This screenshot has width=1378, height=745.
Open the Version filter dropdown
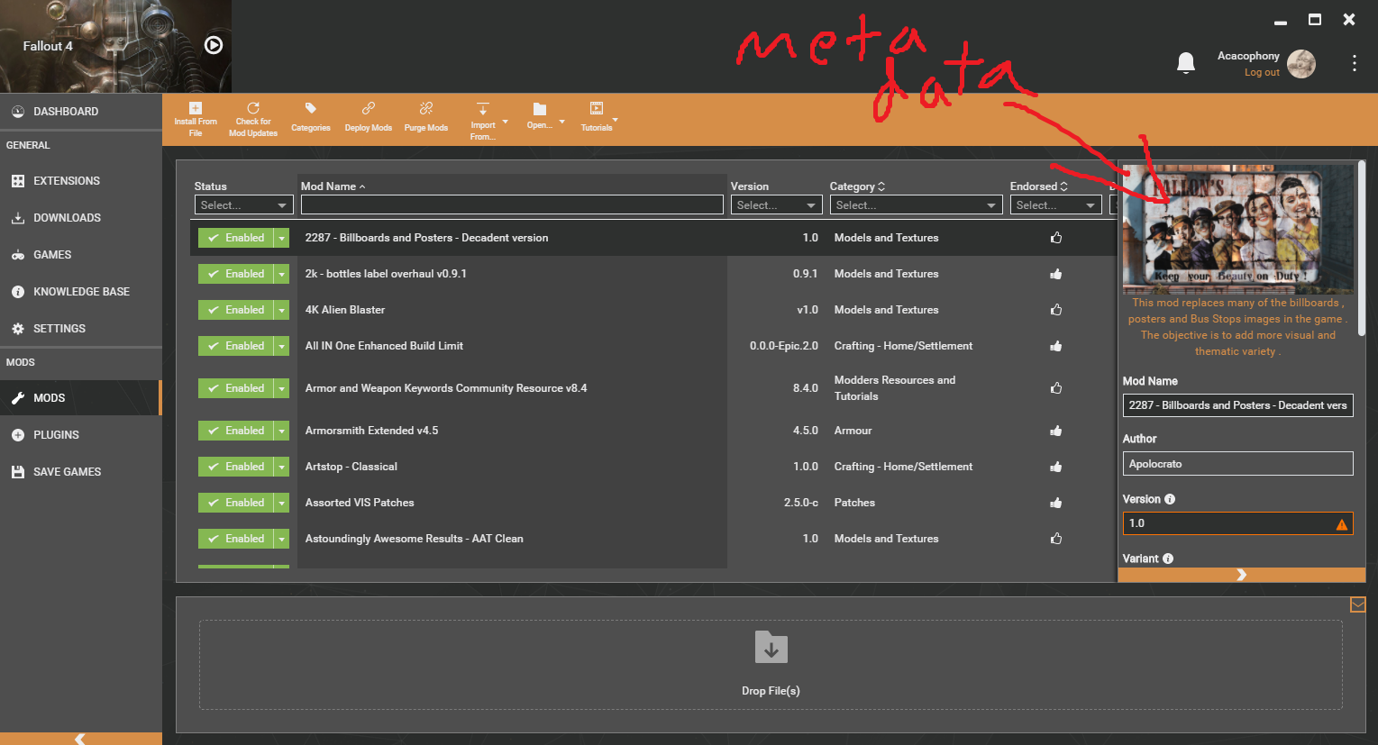click(776, 205)
